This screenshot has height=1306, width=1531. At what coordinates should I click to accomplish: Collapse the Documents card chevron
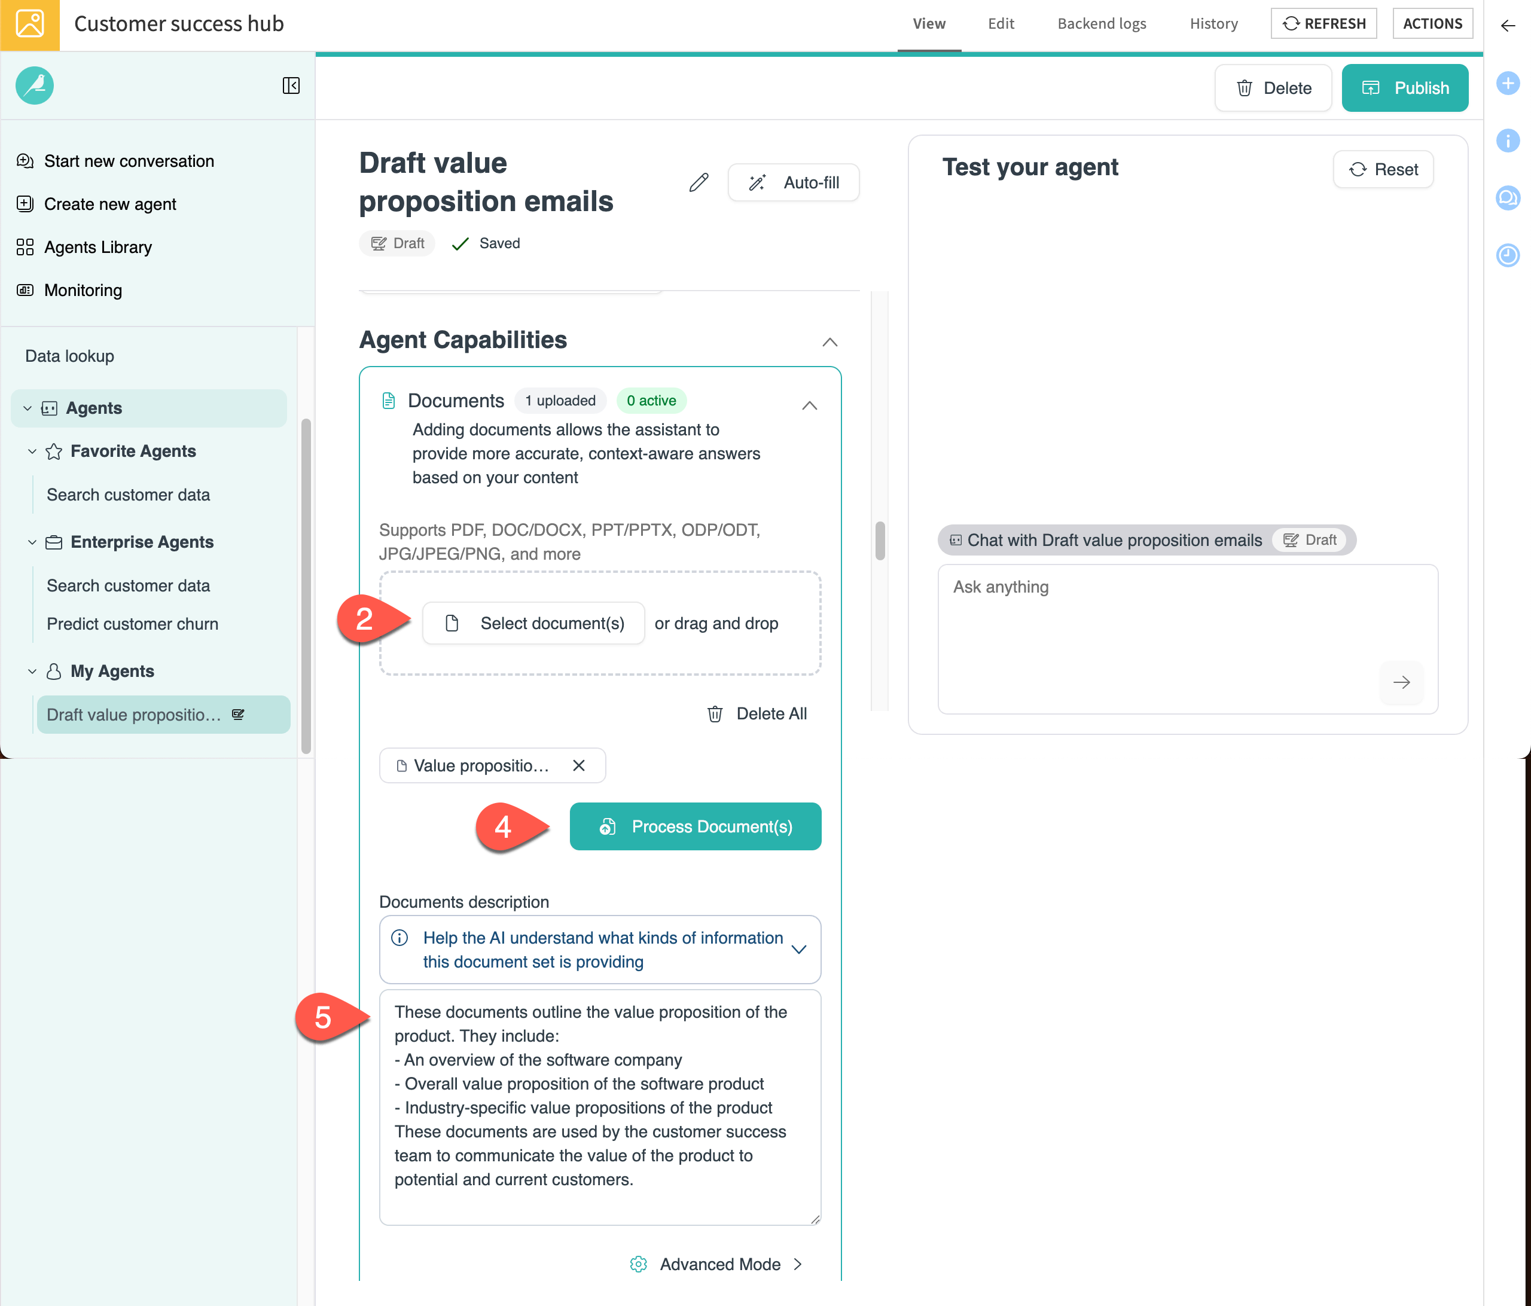tap(810, 405)
